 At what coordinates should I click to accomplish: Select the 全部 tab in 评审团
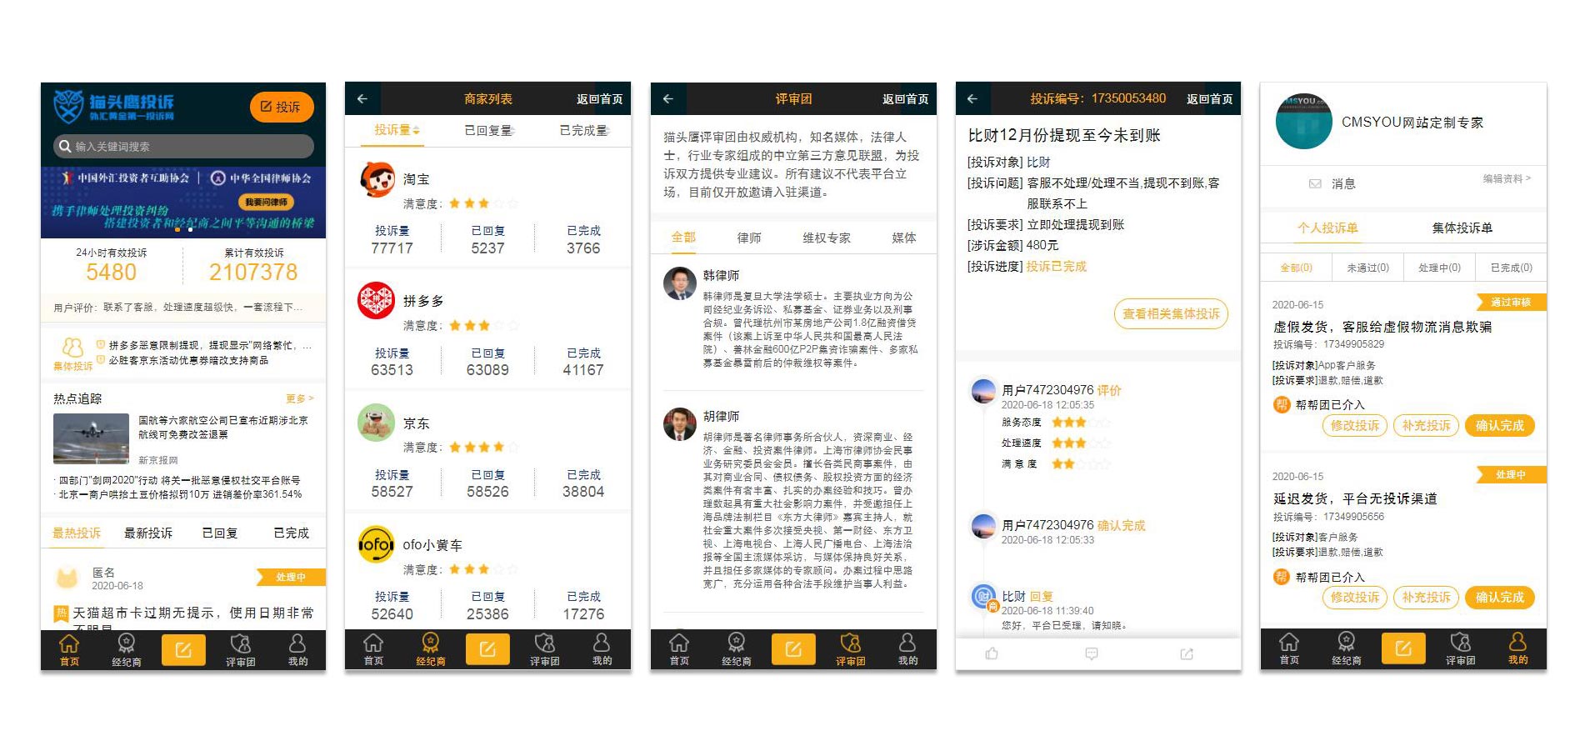click(683, 238)
